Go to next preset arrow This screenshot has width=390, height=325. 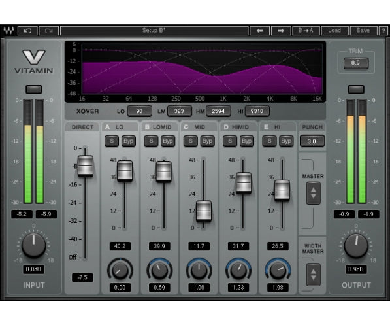point(281,31)
